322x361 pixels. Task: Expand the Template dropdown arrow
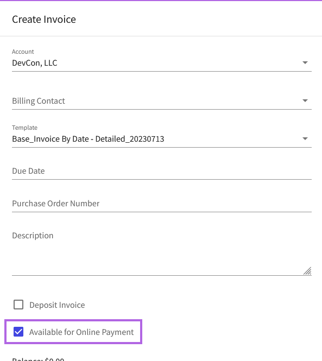305,138
